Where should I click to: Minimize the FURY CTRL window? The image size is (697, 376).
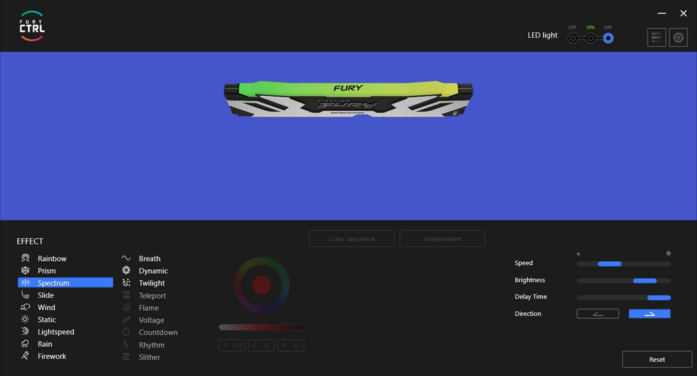pyautogui.click(x=662, y=14)
